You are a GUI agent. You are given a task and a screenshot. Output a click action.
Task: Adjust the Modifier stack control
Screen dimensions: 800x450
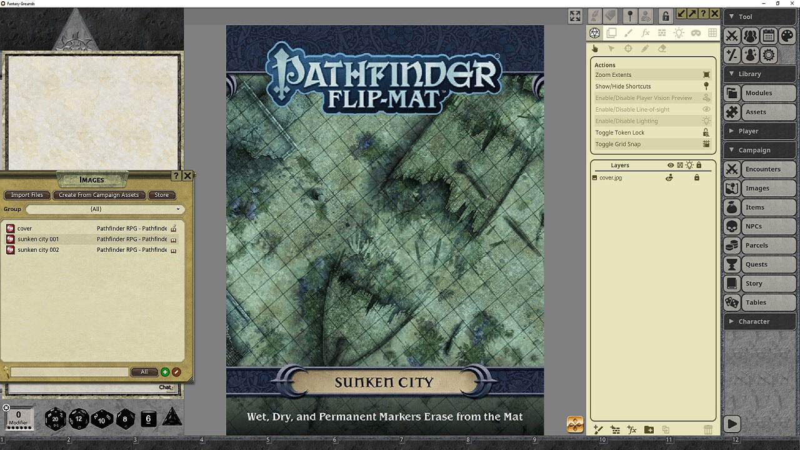click(x=19, y=417)
